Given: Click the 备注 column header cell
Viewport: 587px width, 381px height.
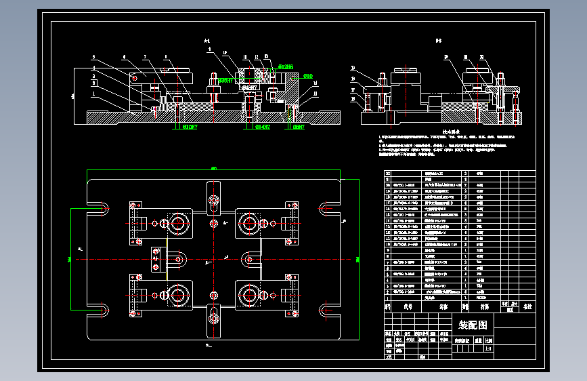Looking at the screenshot, I should (527, 306).
